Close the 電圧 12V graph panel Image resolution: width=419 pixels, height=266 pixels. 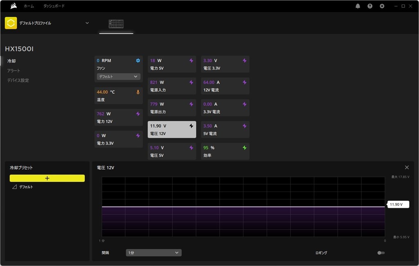tap(407, 167)
